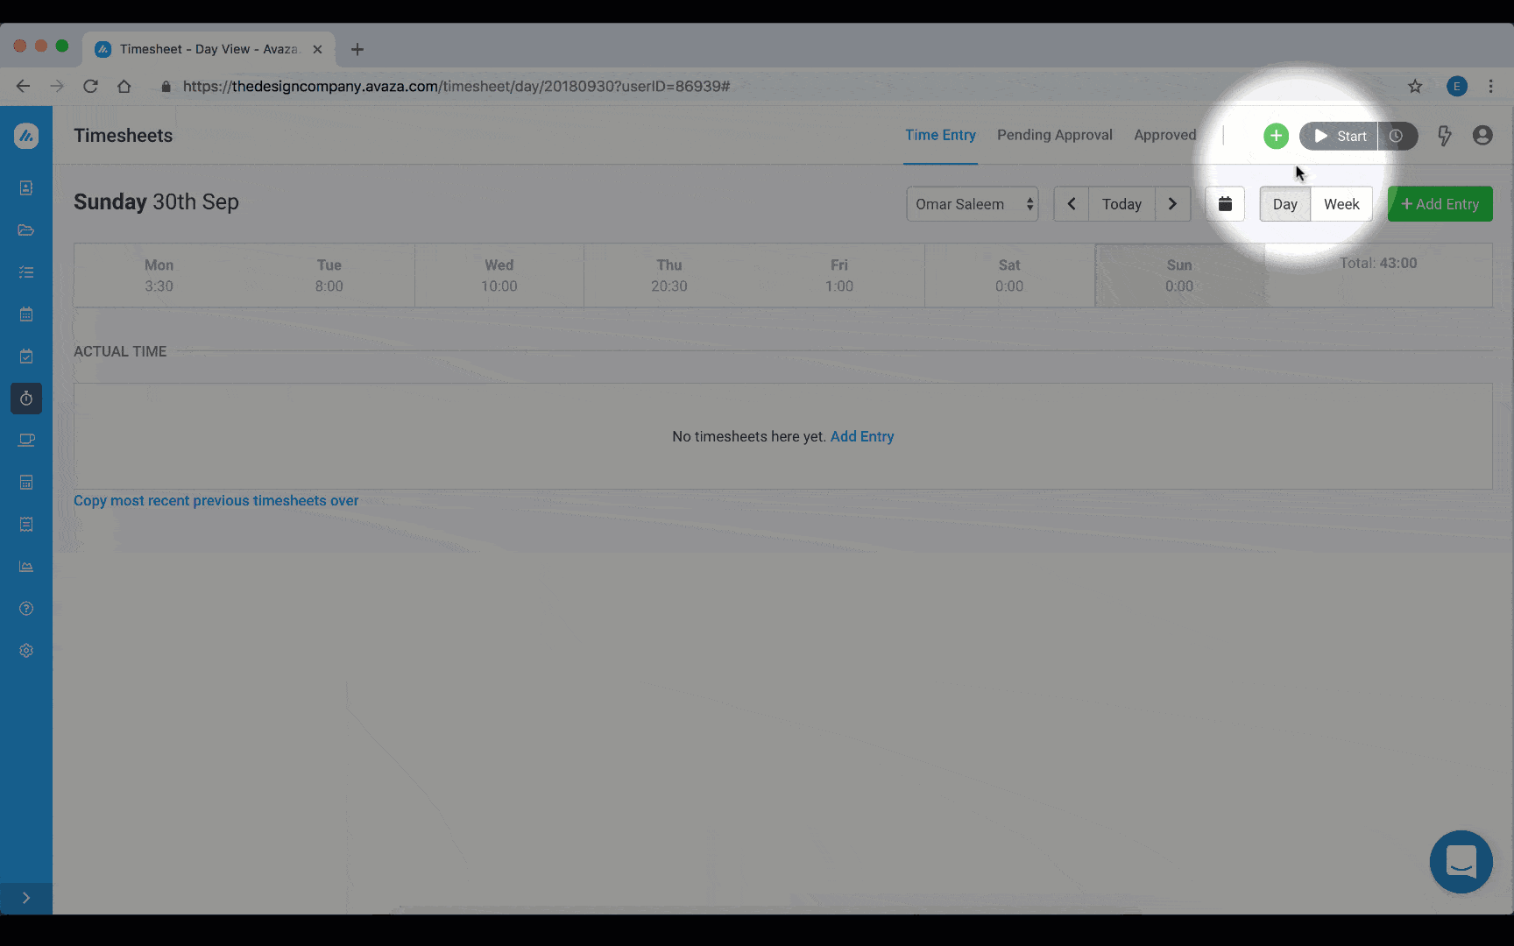Open the lightning bolt activity icon
This screenshot has width=1514, height=946.
click(x=1444, y=136)
